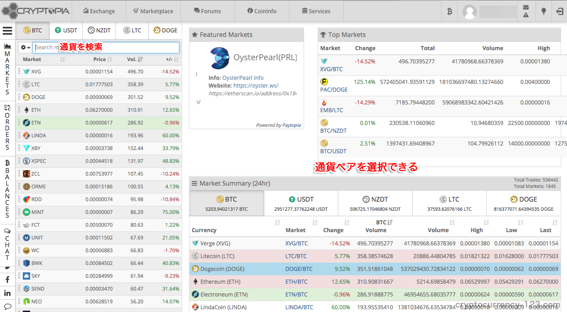Click the lightbulb theme icon
This screenshot has width=567, height=312.
click(543, 11)
